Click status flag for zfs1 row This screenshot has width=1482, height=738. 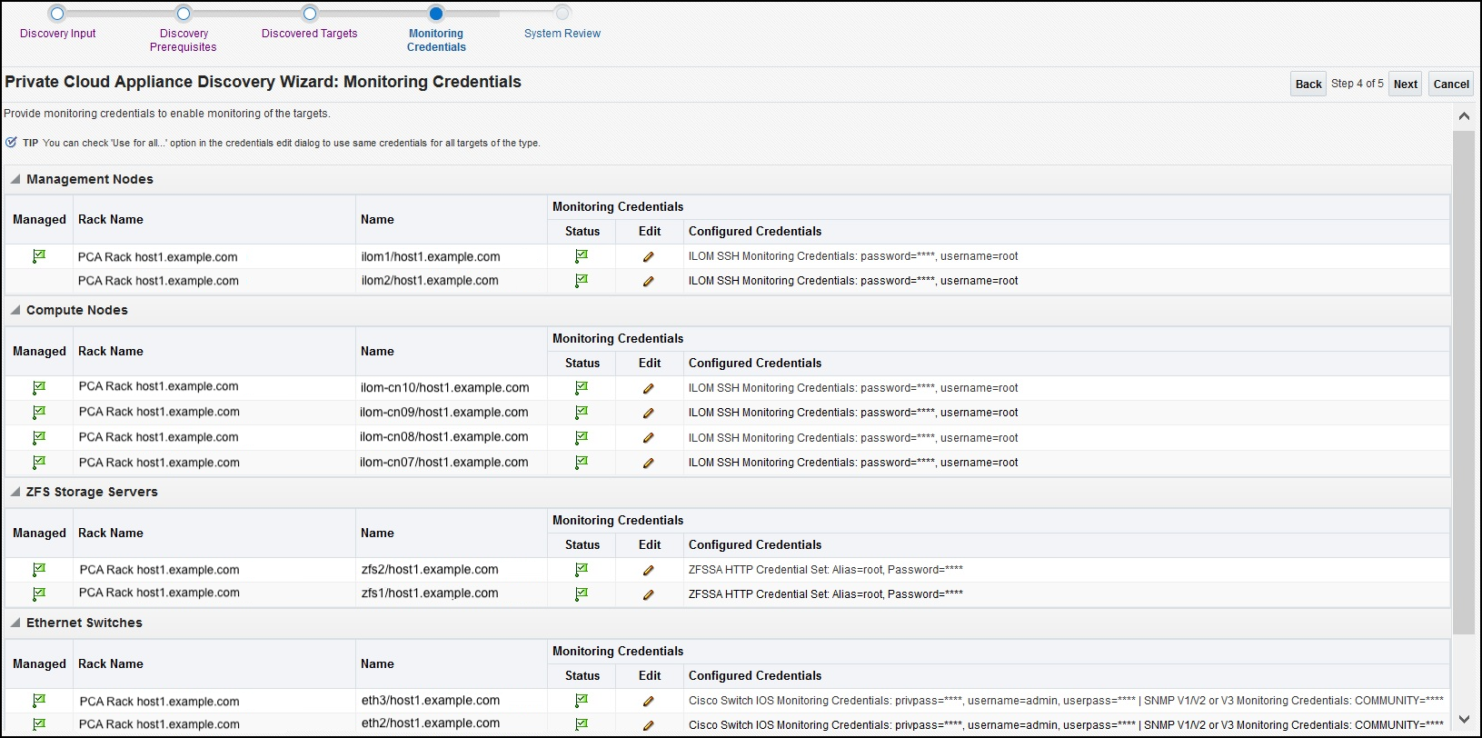pyautogui.click(x=582, y=594)
